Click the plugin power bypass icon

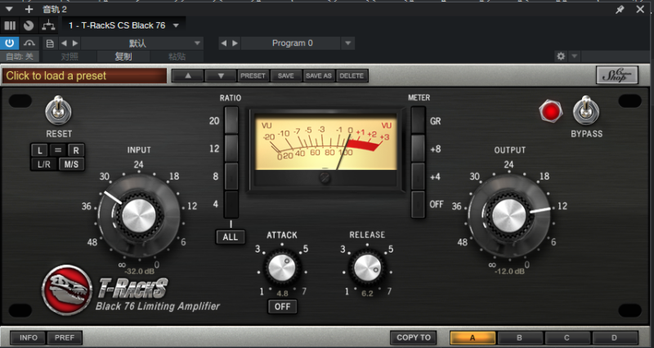pyautogui.click(x=11, y=42)
